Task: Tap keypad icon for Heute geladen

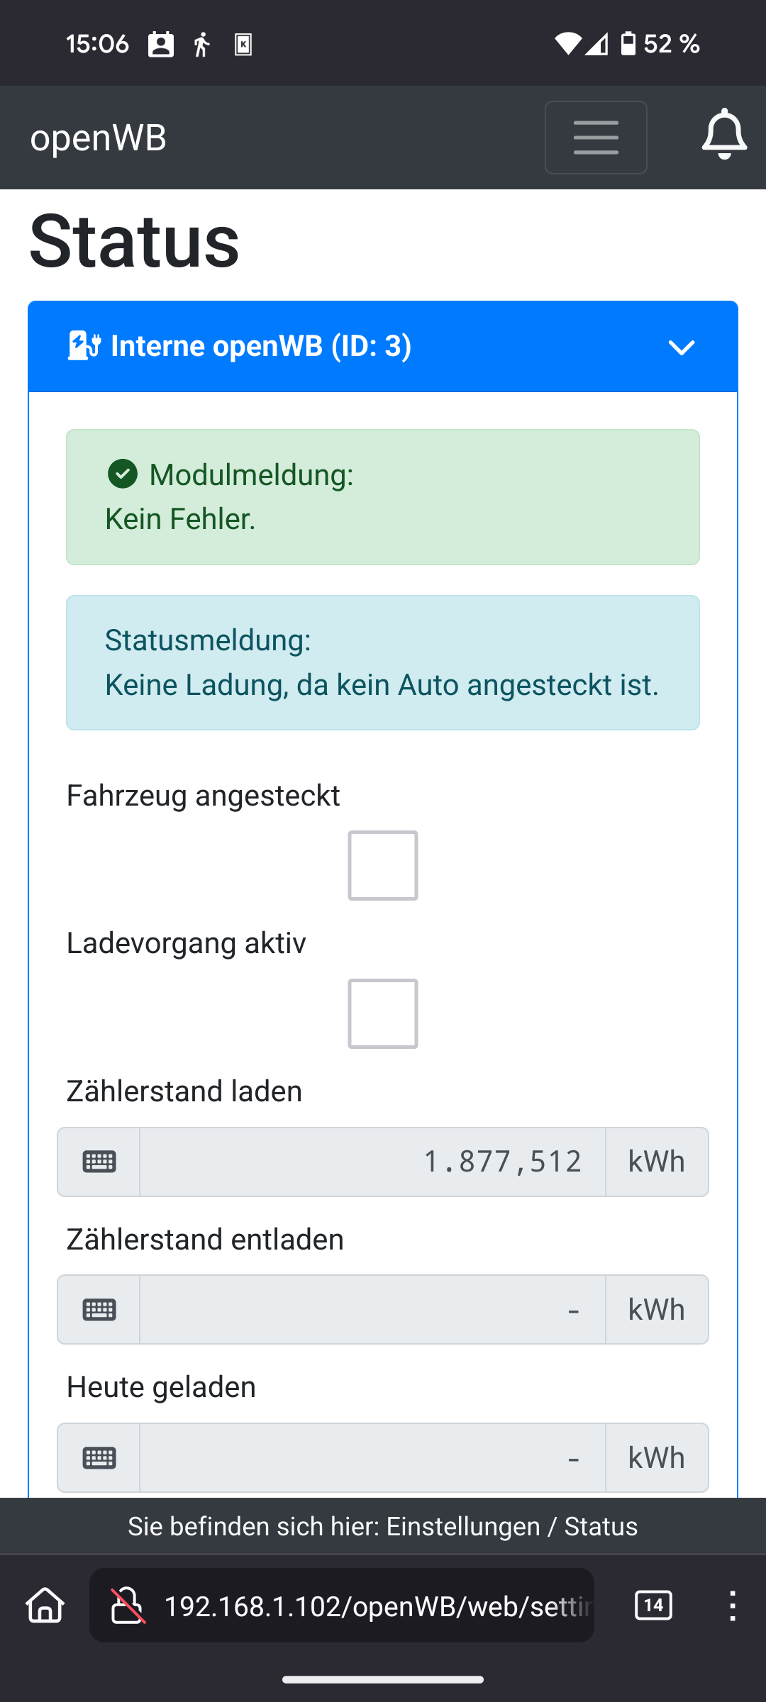Action: click(99, 1457)
